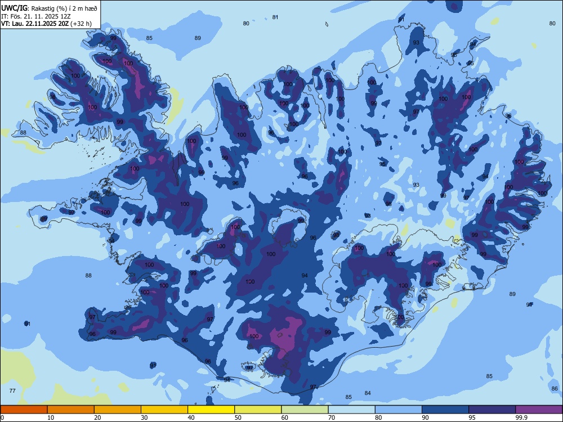This screenshot has width=563, height=422.
Task: Click the legend label '95'
Action: coord(472,417)
